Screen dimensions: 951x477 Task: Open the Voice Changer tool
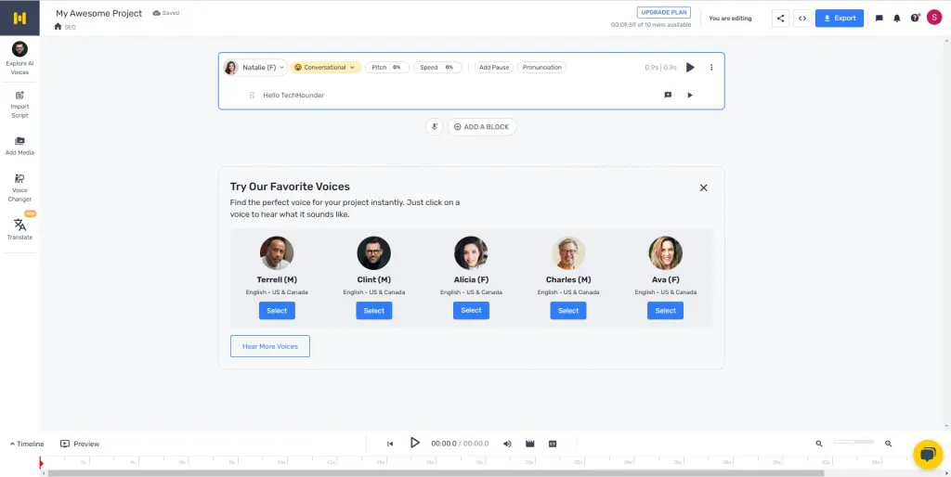pyautogui.click(x=20, y=187)
